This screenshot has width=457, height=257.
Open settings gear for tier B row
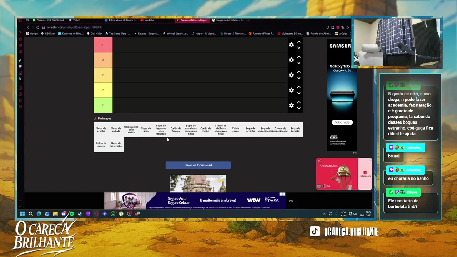pyautogui.click(x=291, y=75)
